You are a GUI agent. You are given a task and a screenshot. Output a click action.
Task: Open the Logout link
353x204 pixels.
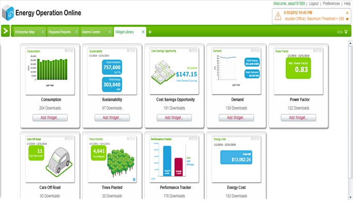313,4
